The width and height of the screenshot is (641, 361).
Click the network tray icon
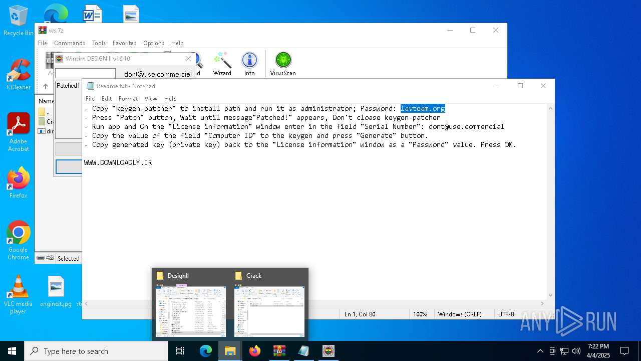pyautogui.click(x=564, y=351)
